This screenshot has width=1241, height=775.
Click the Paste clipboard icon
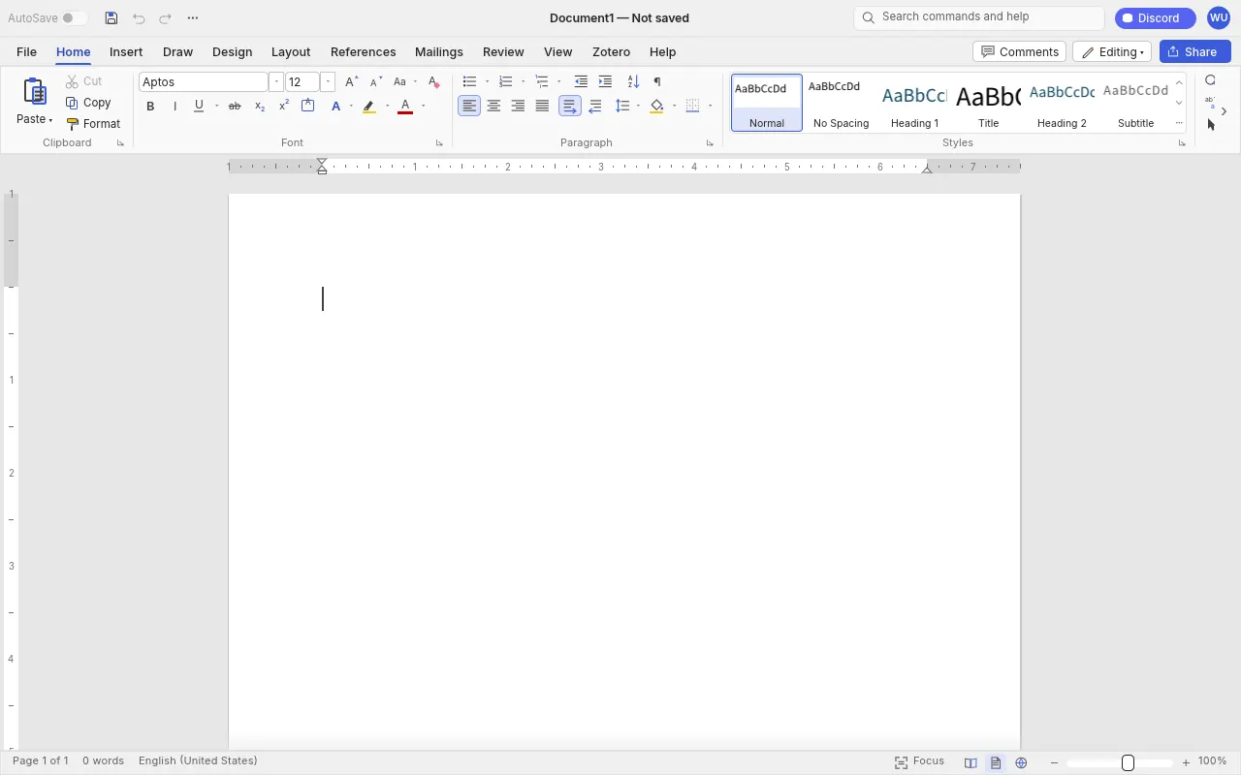tap(35, 92)
